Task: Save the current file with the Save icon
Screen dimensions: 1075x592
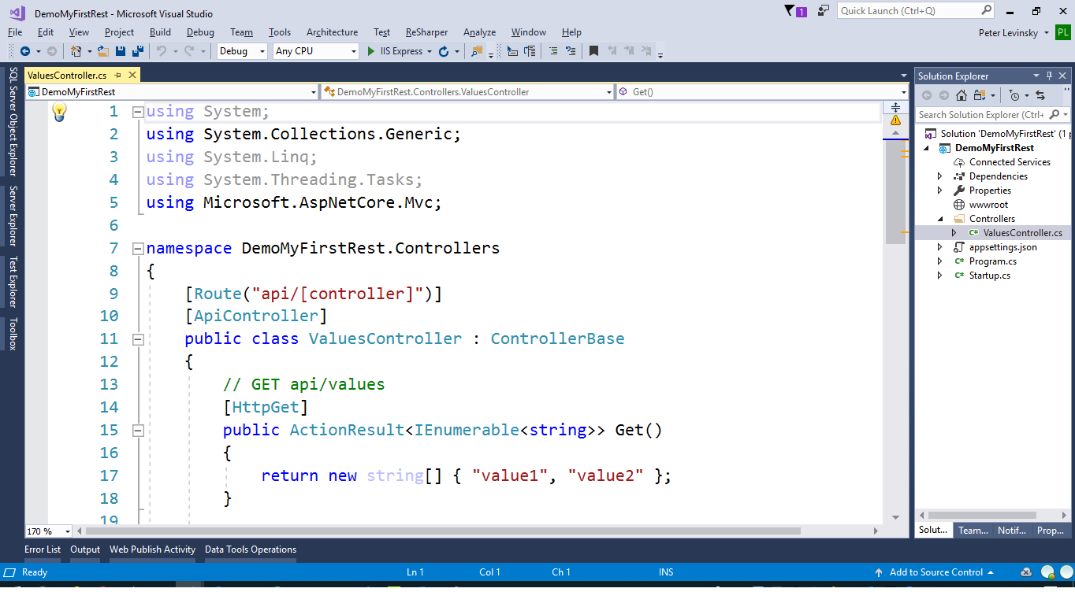Action: click(x=121, y=51)
